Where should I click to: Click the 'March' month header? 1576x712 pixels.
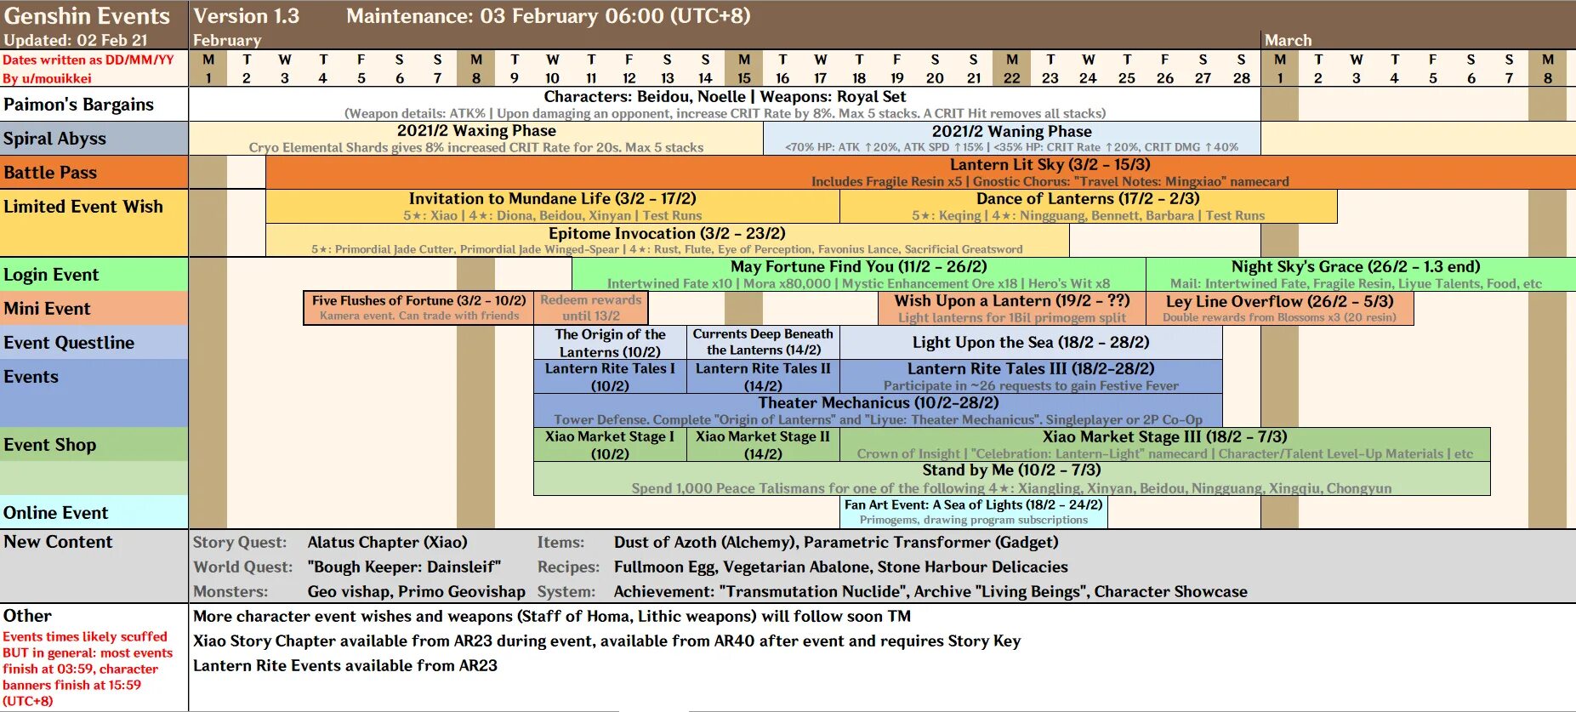(1289, 40)
